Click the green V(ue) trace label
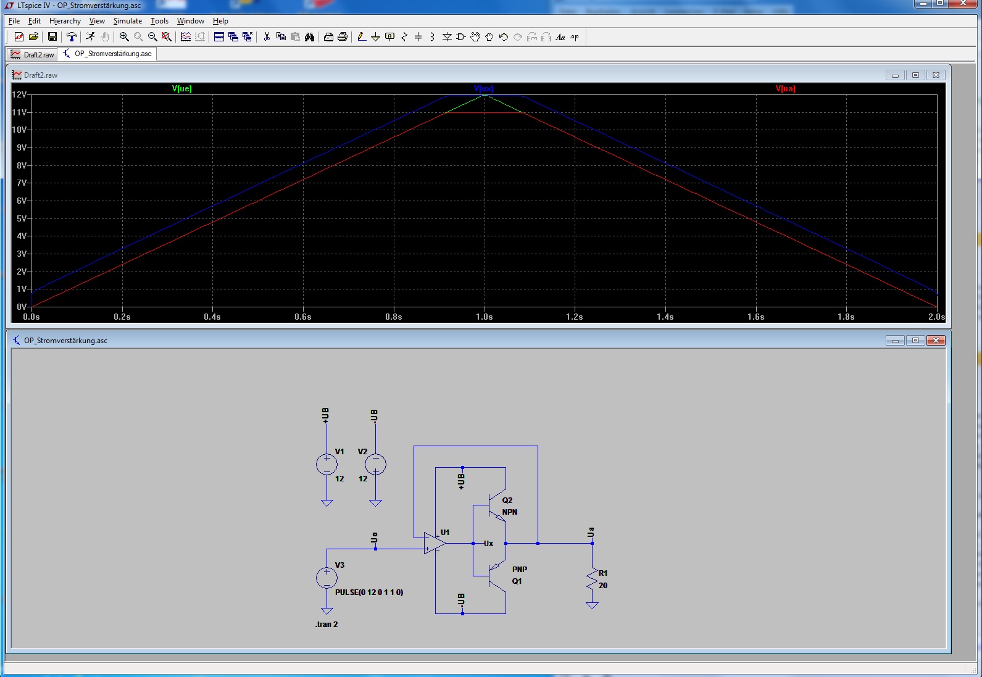 (182, 89)
